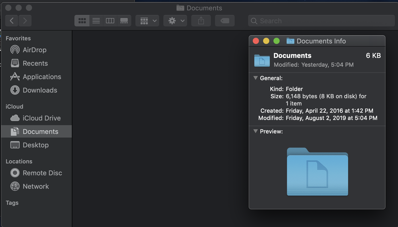Open Desktop via its sidebar icon
Screen dimensions: 398x227
(15, 145)
